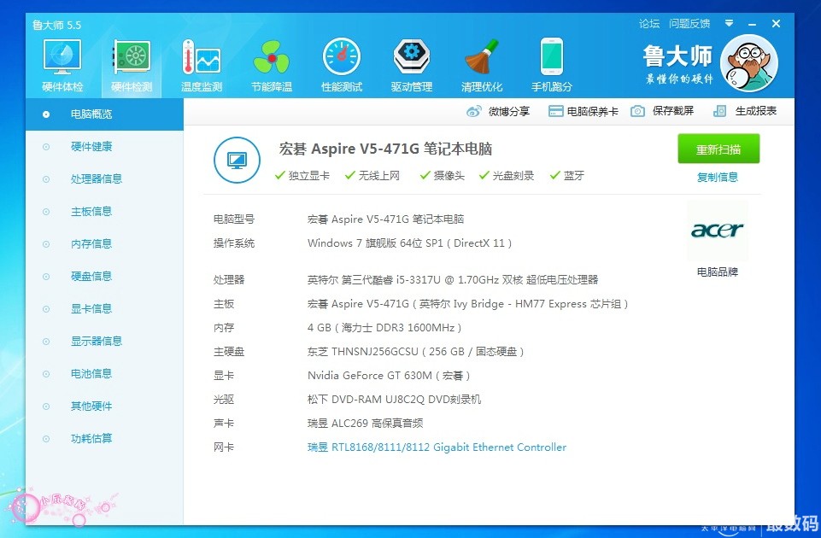Click the 鲁大师 cartoon avatar logo
The width and height of the screenshot is (821, 538).
(748, 63)
